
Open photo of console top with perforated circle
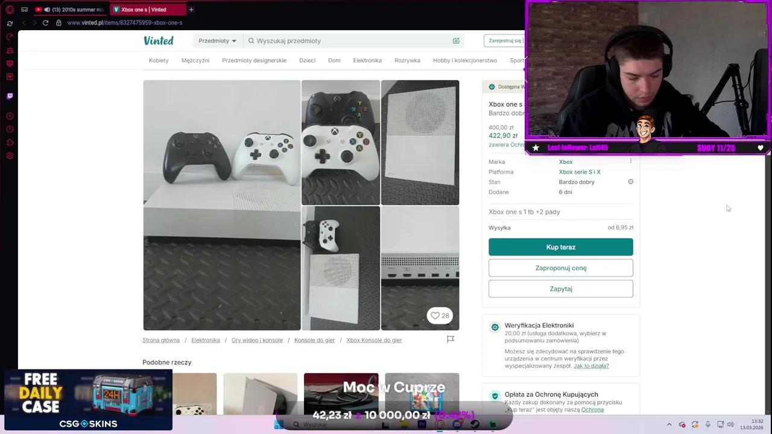420,142
